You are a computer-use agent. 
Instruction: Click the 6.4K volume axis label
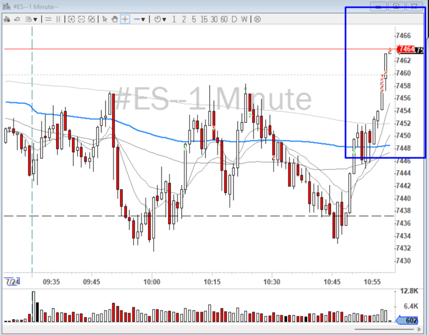tap(411, 306)
